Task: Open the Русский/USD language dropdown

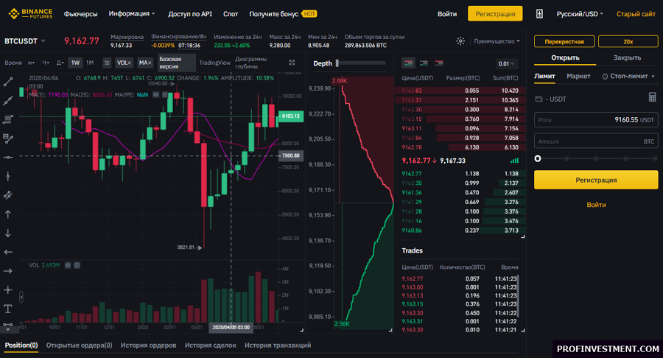Action: (x=580, y=14)
